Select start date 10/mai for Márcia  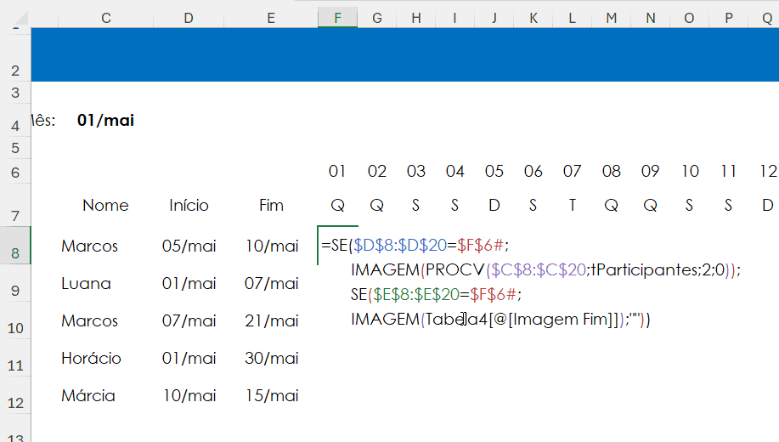click(189, 395)
